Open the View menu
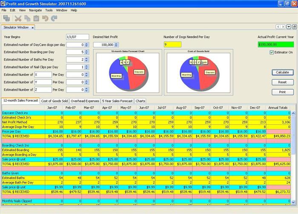Viewport: 298px width, 214px height. 22,10
